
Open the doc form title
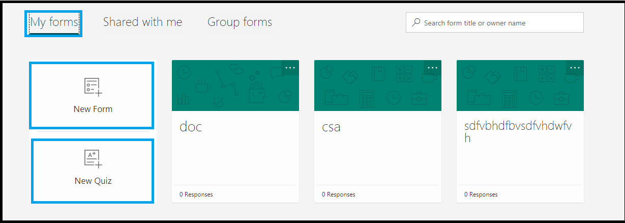pos(191,126)
